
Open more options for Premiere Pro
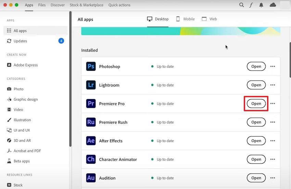tap(273, 103)
